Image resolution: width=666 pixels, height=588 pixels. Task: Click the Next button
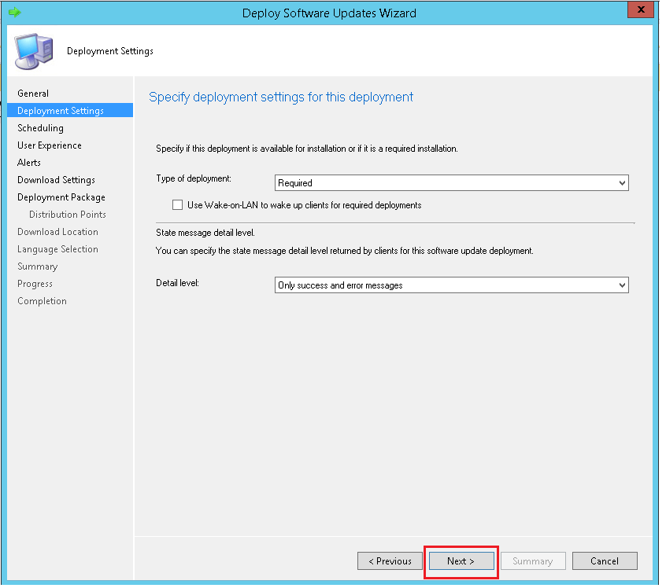461,560
